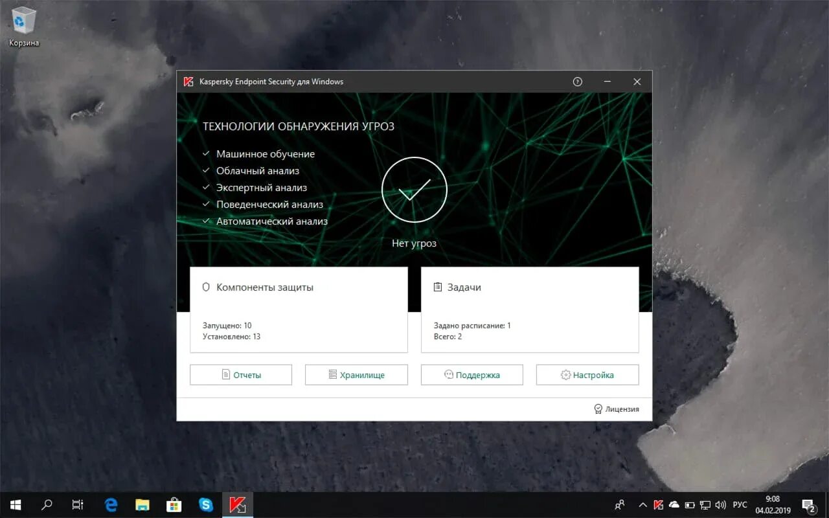829x518 pixels.
Task: Close the Kaspersky Endpoint Security window
Action: click(x=637, y=82)
